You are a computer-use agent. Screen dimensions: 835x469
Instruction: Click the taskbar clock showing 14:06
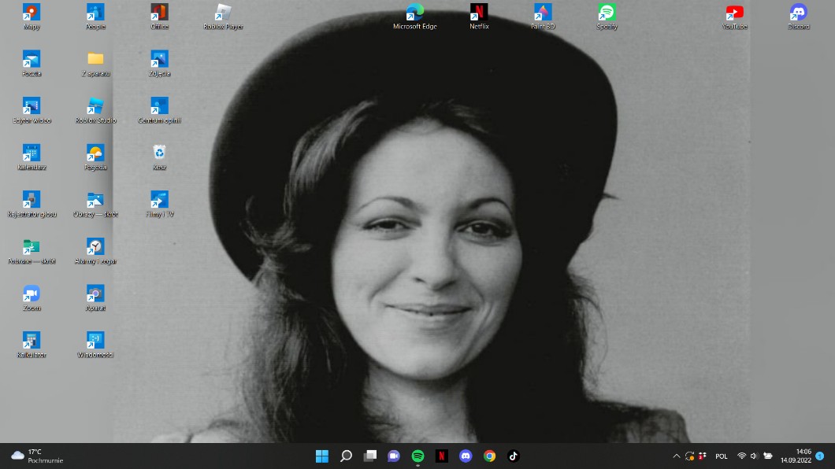click(x=796, y=456)
